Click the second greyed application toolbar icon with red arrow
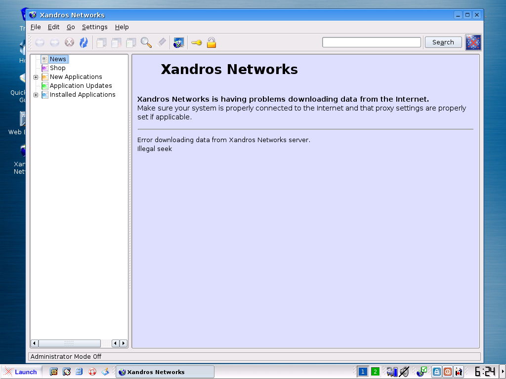The height and width of the screenshot is (379, 506). click(117, 42)
